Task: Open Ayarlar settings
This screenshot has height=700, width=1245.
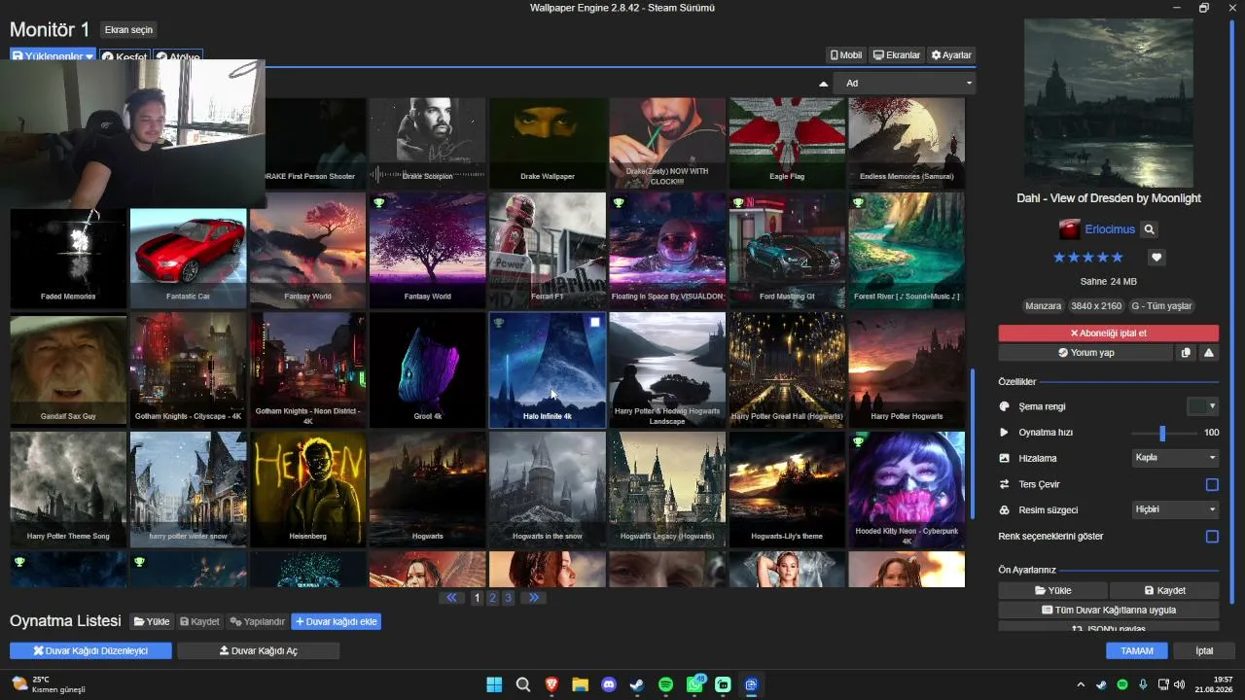Action: [x=951, y=55]
